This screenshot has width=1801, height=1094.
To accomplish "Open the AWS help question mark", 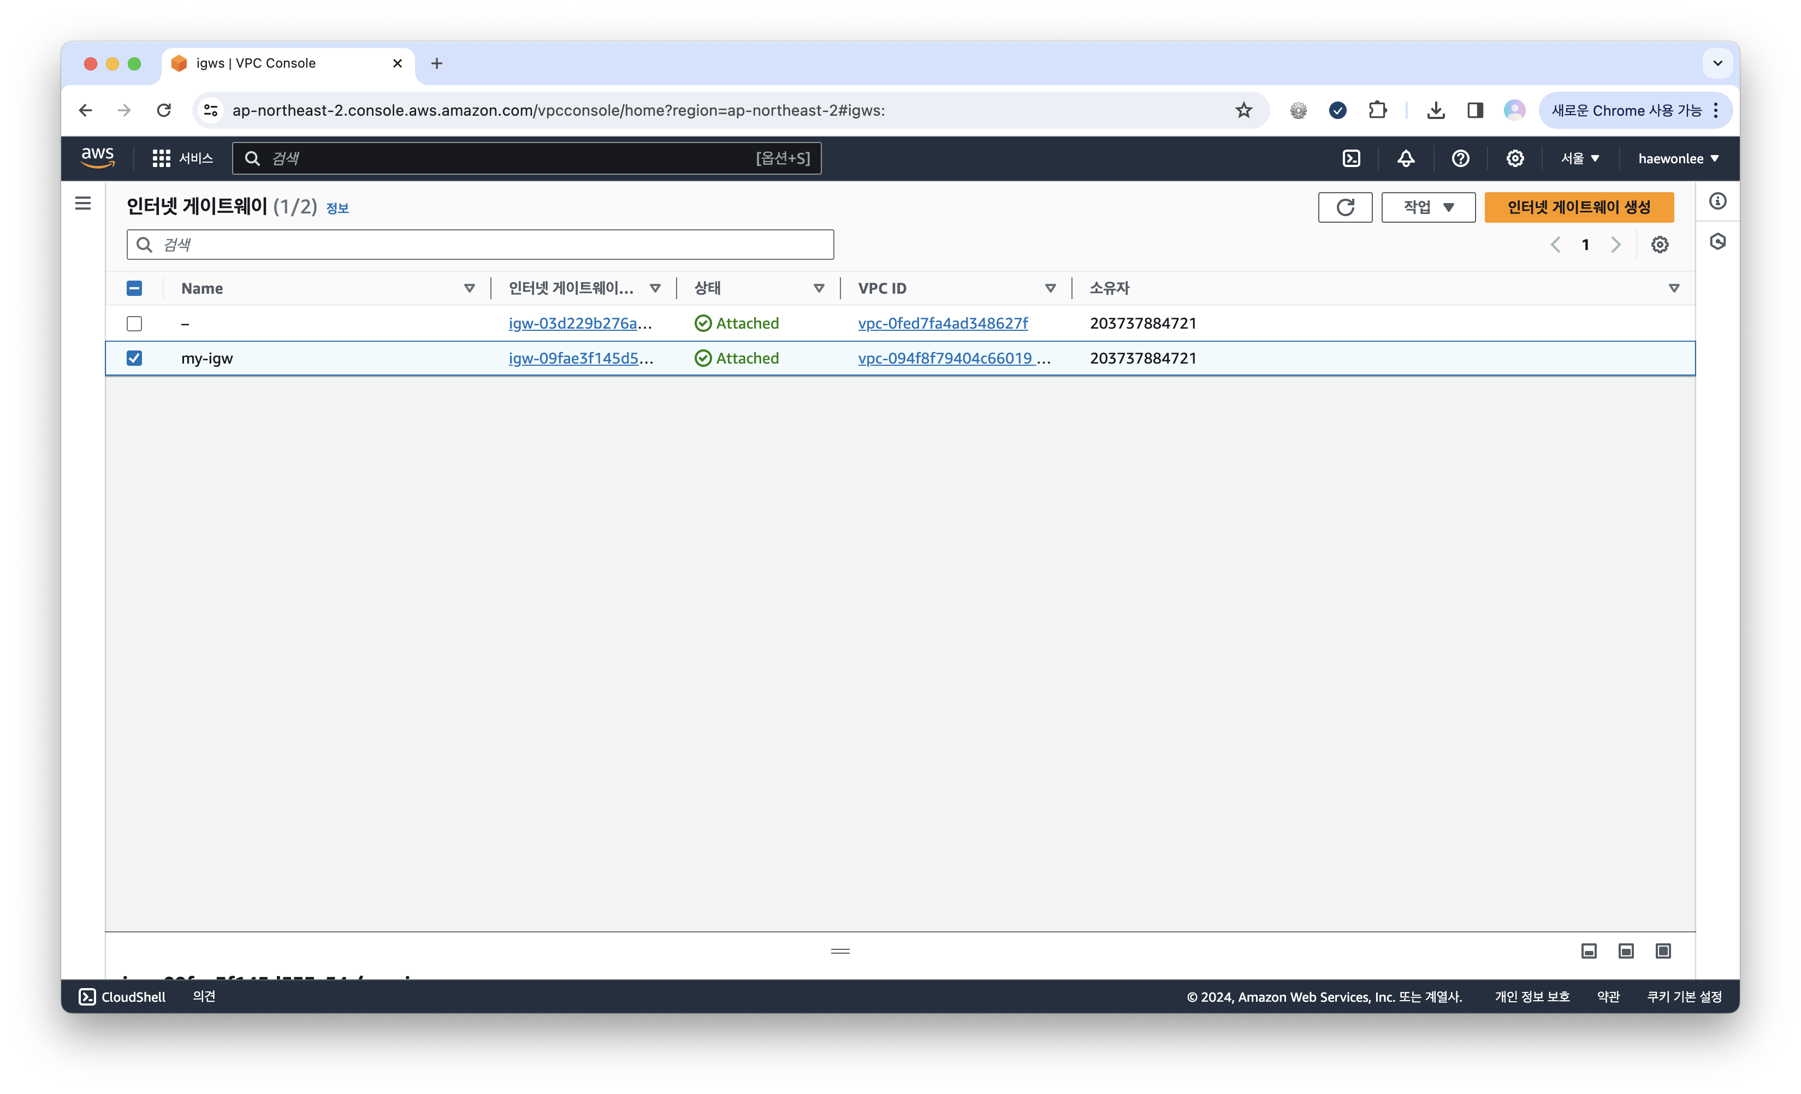I will pos(1460,158).
